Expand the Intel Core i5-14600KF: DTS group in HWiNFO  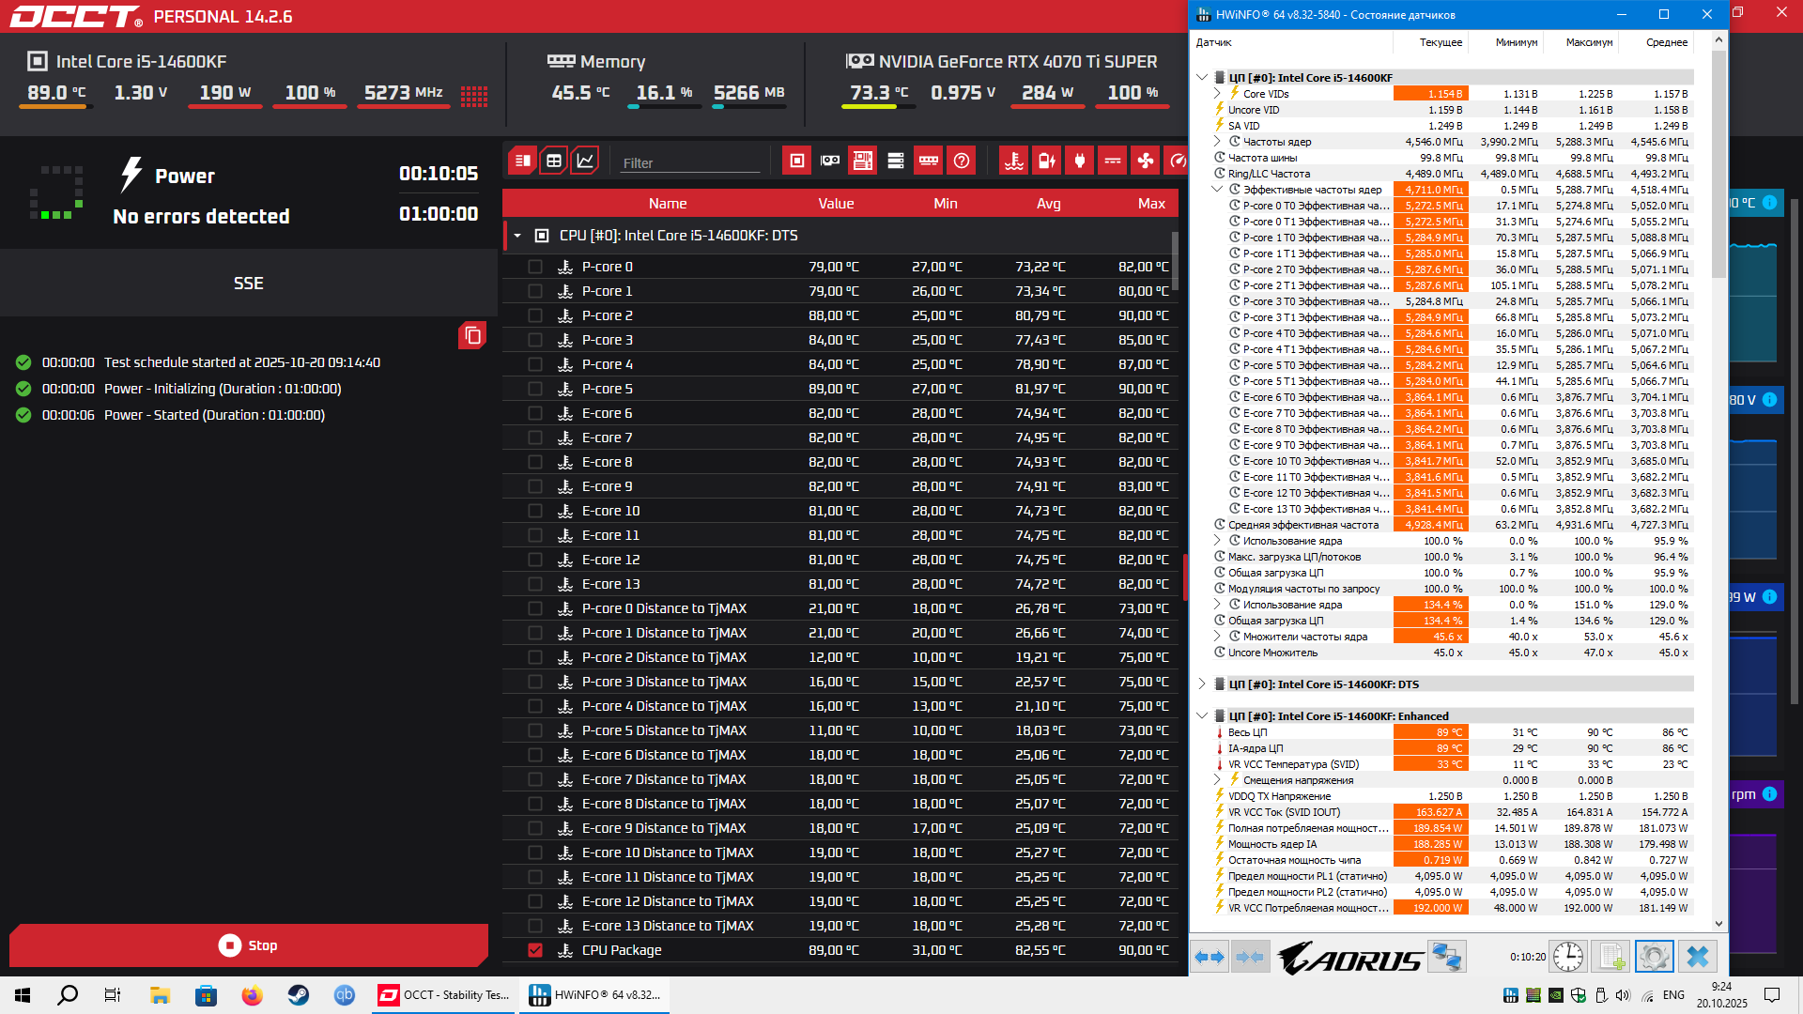pos(1202,684)
